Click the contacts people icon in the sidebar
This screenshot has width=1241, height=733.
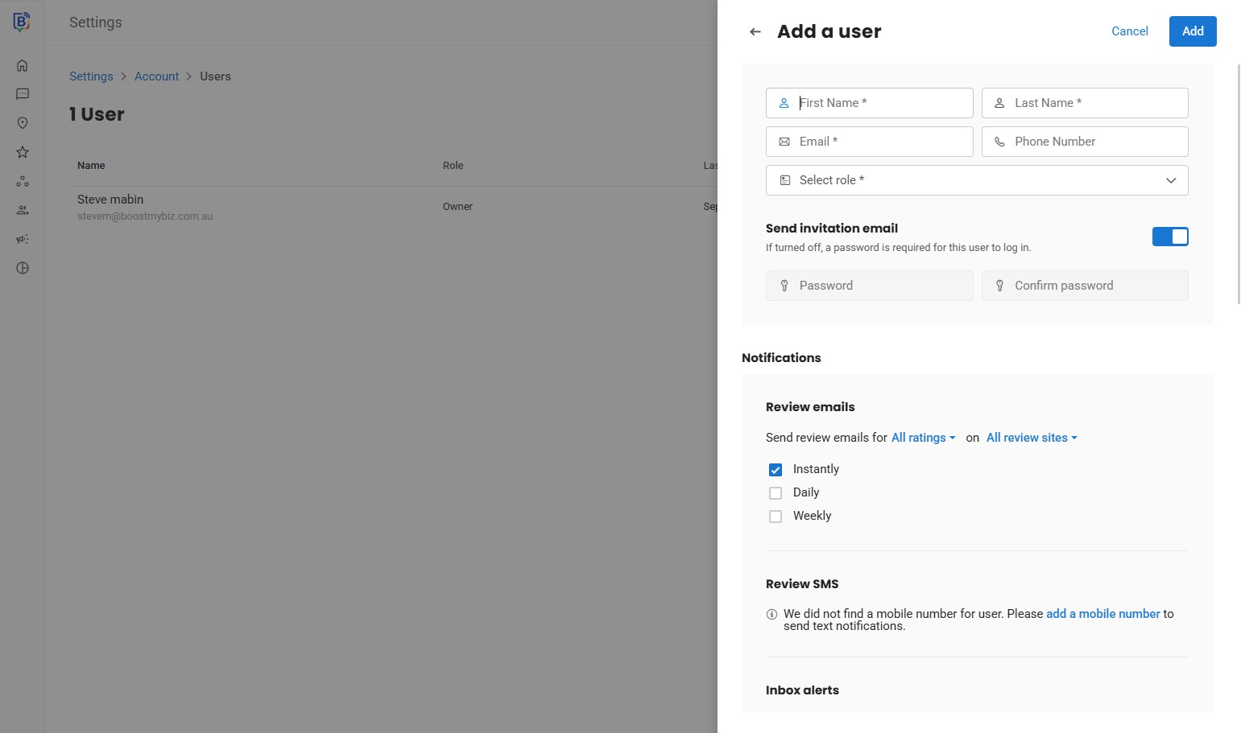23,211
